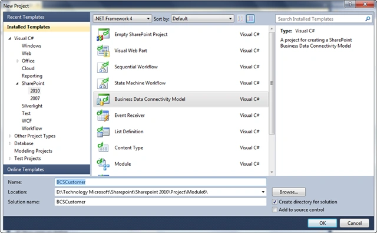The height and width of the screenshot is (233, 377).
Task: Expand the Office tree node
Action: click(17, 61)
